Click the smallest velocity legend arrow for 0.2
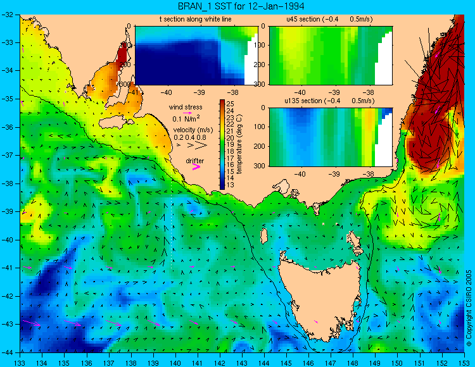The width and height of the screenshot is (475, 367). tap(179, 146)
